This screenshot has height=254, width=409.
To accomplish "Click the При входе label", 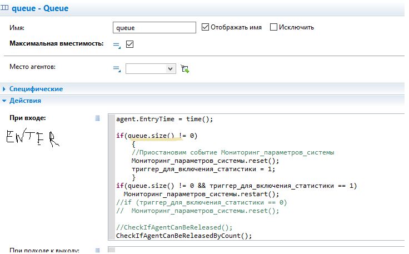I will (x=28, y=118).
